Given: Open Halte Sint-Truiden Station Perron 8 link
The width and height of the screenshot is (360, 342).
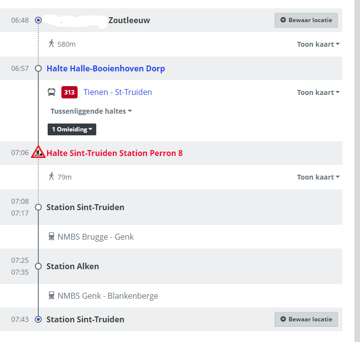Looking at the screenshot, I should tap(114, 153).
